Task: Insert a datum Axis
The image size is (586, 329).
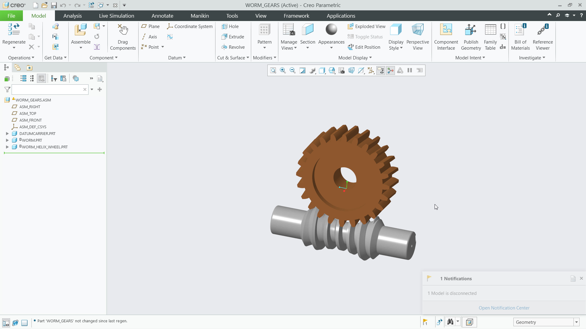Action: click(x=149, y=37)
